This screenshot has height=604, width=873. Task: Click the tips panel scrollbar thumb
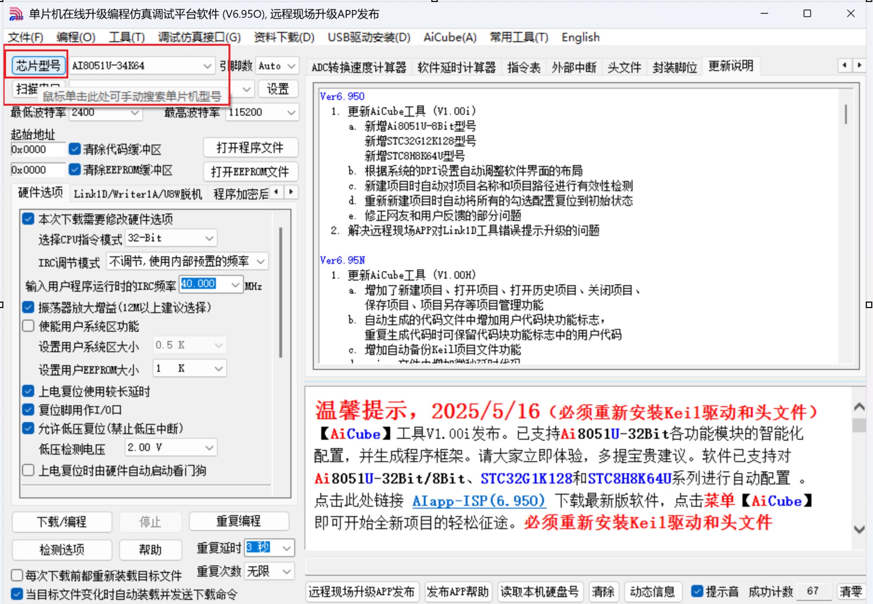point(859,425)
